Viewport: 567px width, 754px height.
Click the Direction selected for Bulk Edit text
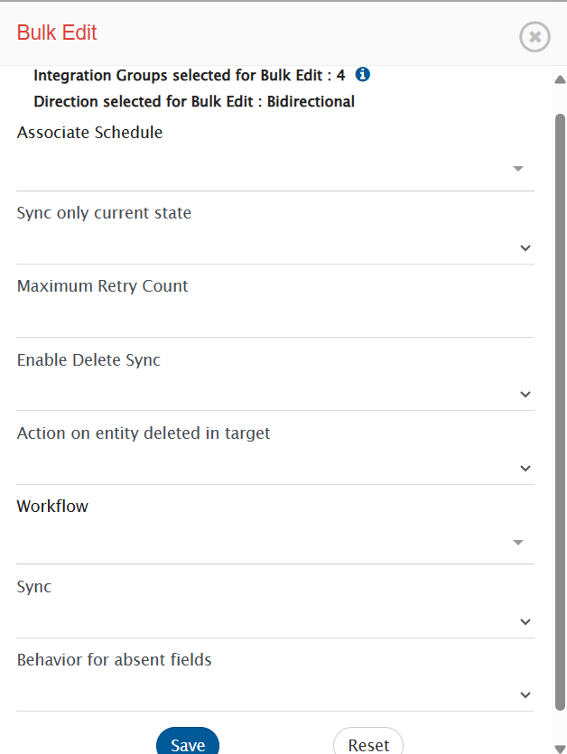pos(194,101)
